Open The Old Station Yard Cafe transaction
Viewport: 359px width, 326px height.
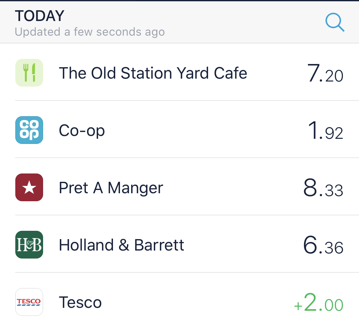153,73
